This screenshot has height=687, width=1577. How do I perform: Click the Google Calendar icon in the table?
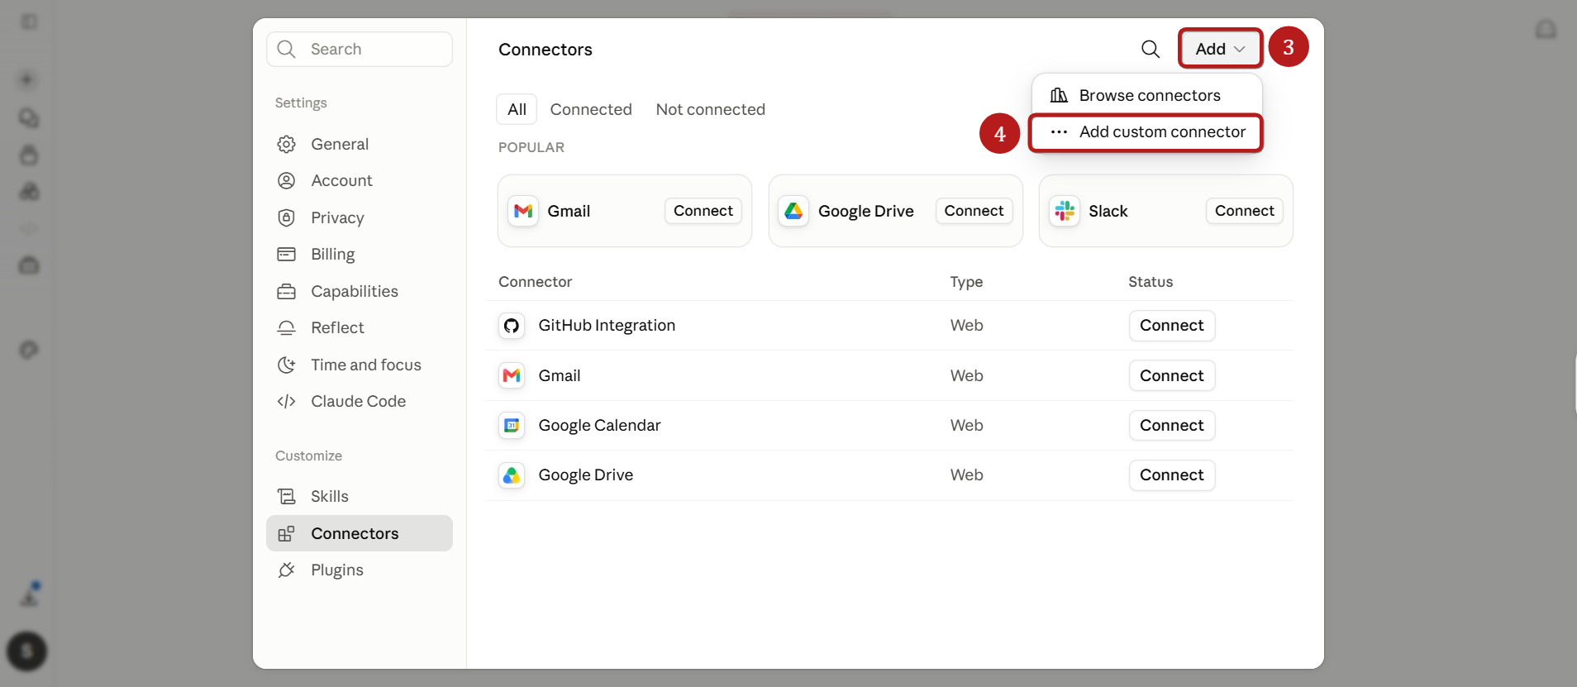click(512, 426)
